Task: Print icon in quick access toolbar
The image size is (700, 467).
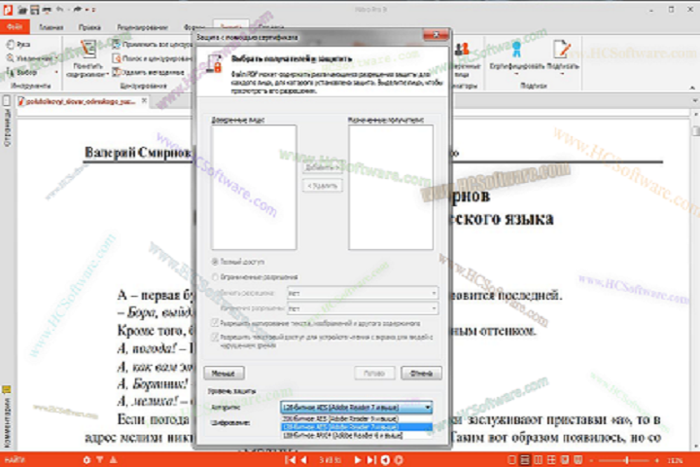Action: (x=47, y=10)
